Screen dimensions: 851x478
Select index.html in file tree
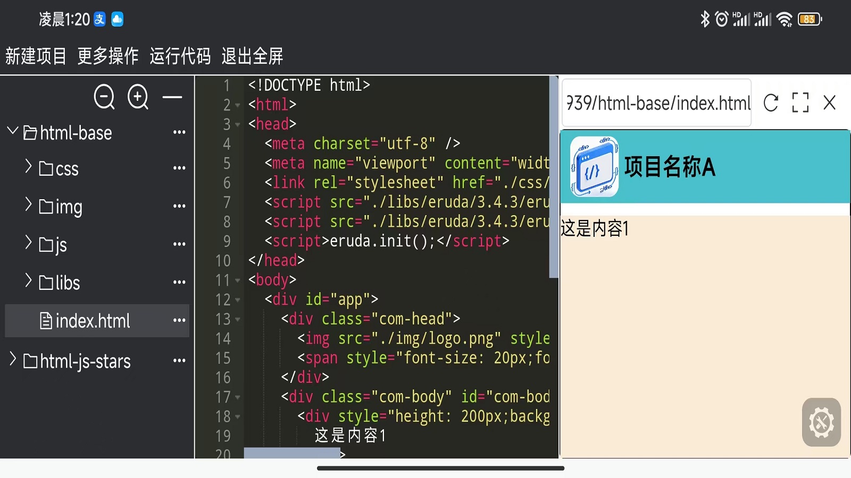[97, 321]
